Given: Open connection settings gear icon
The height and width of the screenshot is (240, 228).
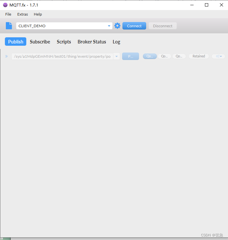Looking at the screenshot, I should pos(117,26).
